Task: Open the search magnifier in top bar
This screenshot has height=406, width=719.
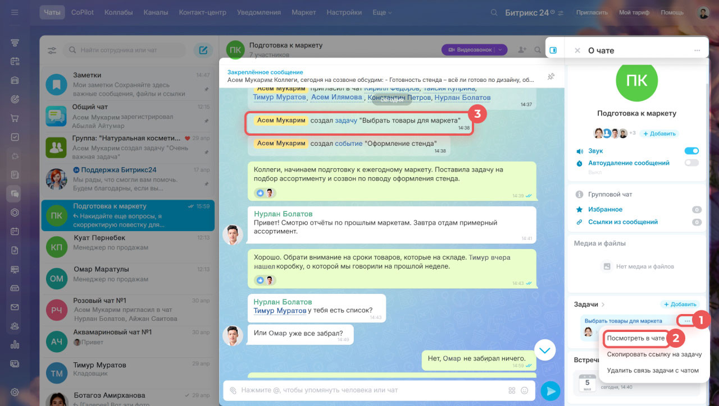Action: click(x=494, y=12)
